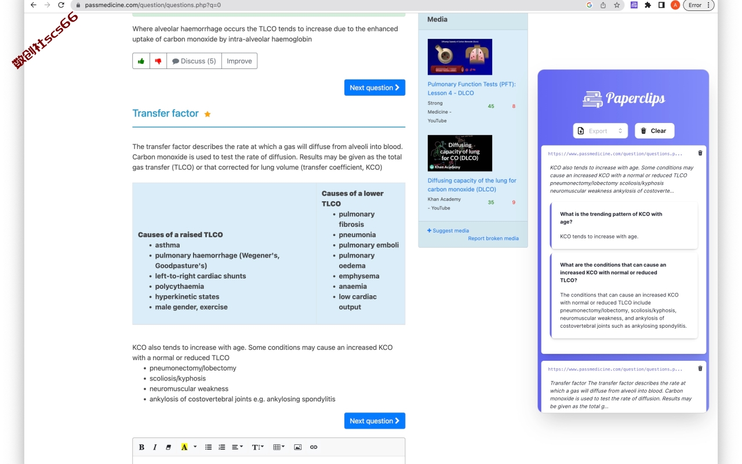
Task: Open Diffusing capacity of the lung link
Action: pyautogui.click(x=472, y=185)
